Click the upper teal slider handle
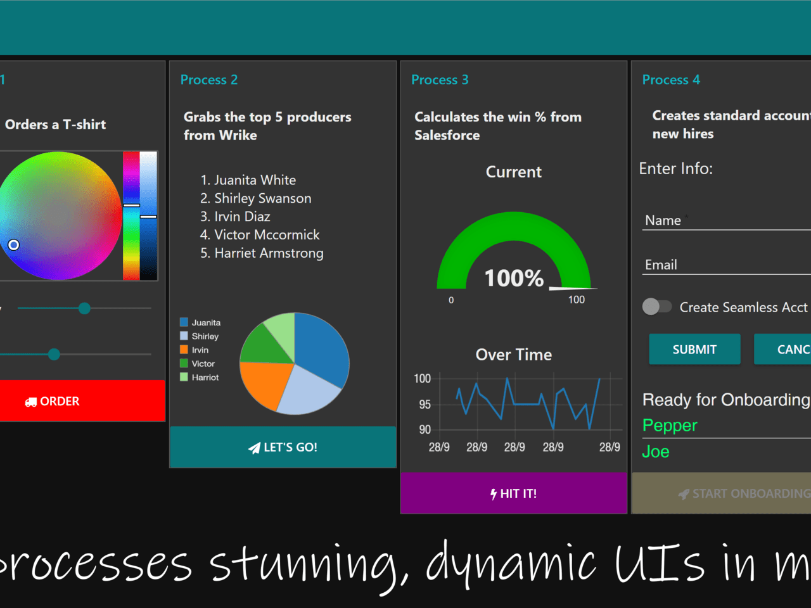 (x=84, y=308)
